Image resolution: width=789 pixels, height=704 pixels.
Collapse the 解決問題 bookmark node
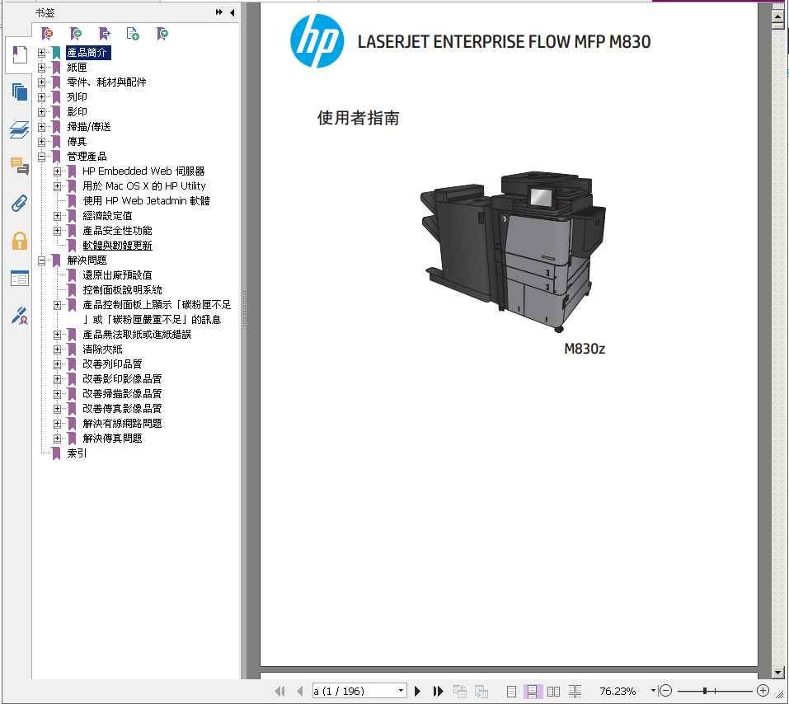tap(42, 260)
